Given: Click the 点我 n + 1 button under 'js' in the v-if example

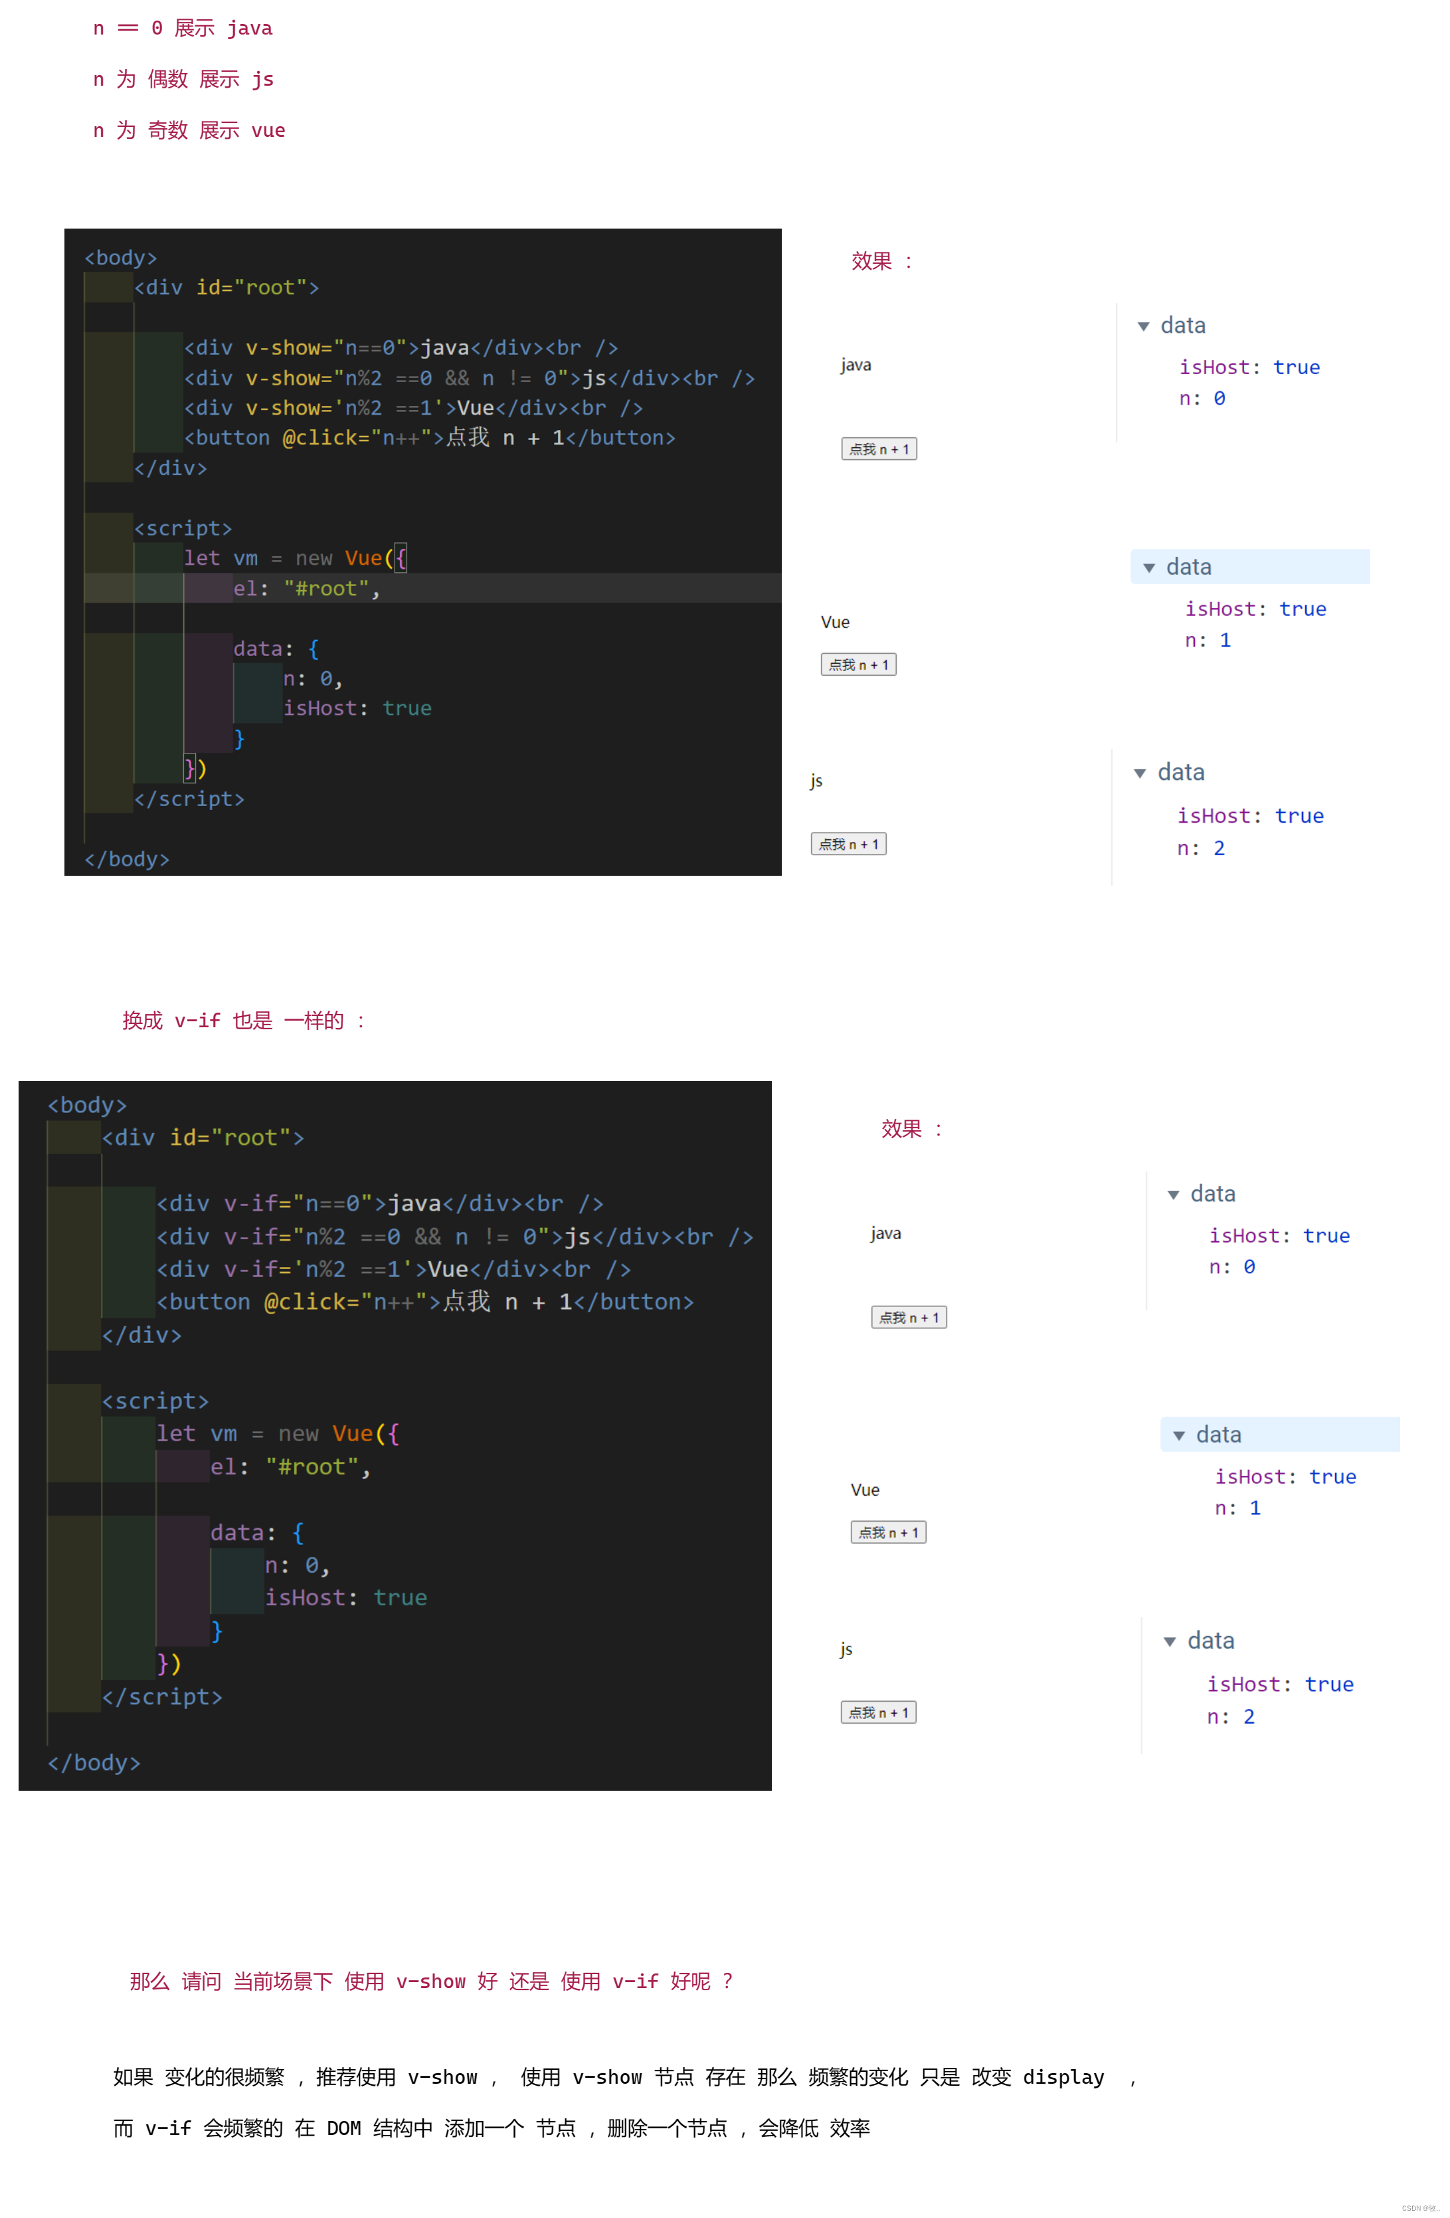Looking at the screenshot, I should coord(878,1713).
